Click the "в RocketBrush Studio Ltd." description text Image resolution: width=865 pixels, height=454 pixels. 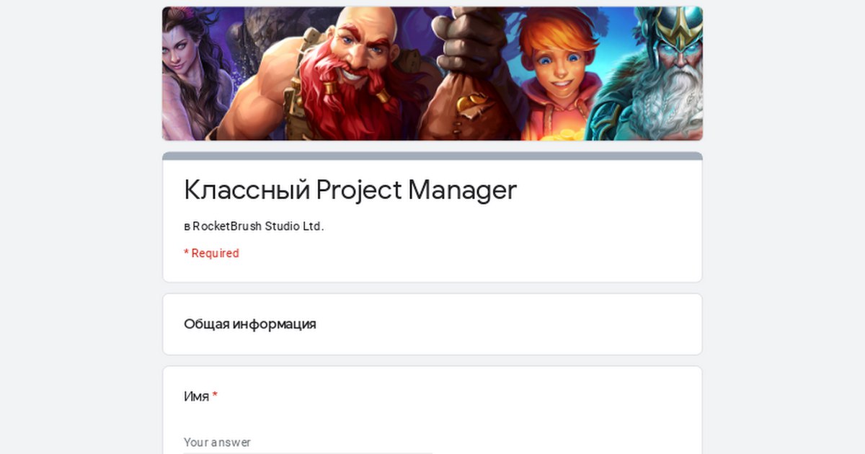click(x=254, y=226)
